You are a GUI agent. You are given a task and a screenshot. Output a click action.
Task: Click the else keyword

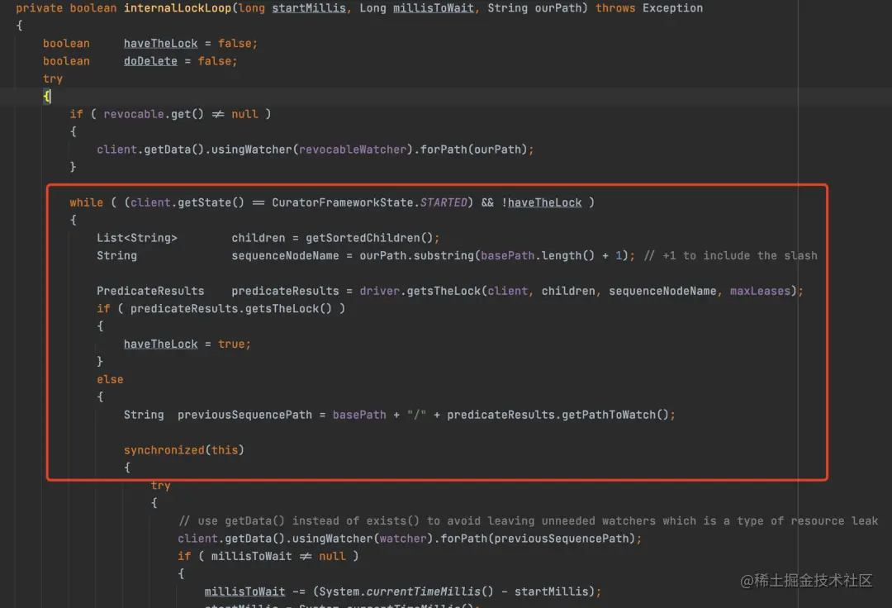[110, 379]
